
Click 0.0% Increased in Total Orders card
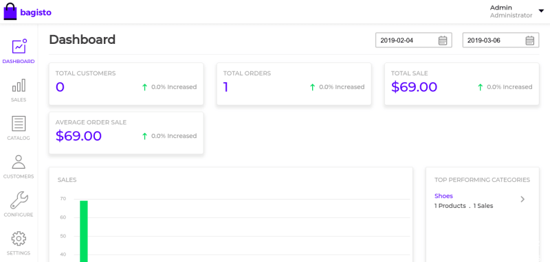coord(342,87)
